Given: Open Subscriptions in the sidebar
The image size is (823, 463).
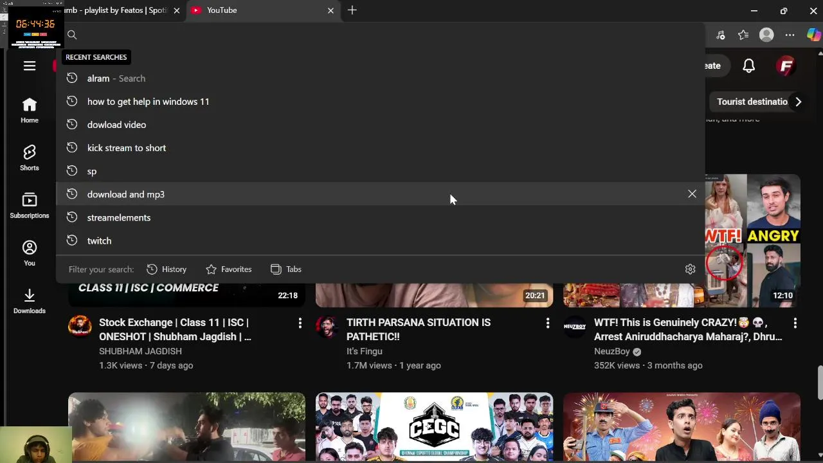Looking at the screenshot, I should (30, 206).
